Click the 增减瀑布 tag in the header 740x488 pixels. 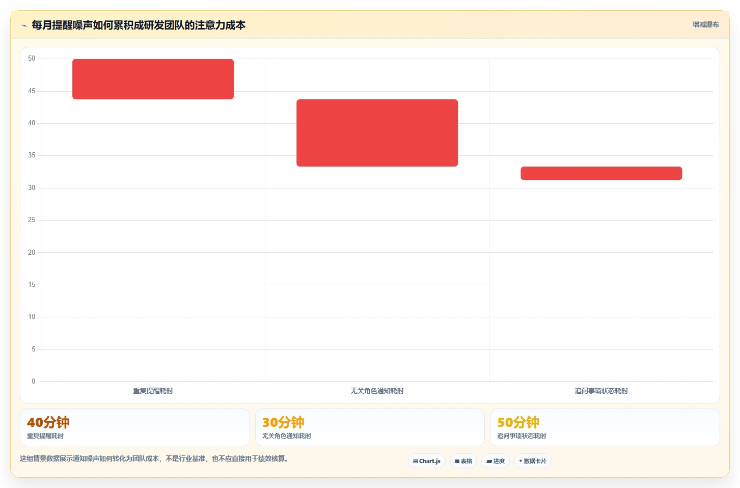tap(705, 24)
